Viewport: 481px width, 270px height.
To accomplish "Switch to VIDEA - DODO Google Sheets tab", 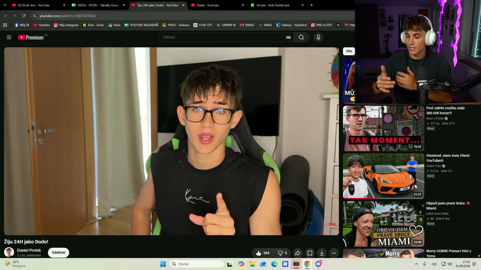I will point(98,5).
